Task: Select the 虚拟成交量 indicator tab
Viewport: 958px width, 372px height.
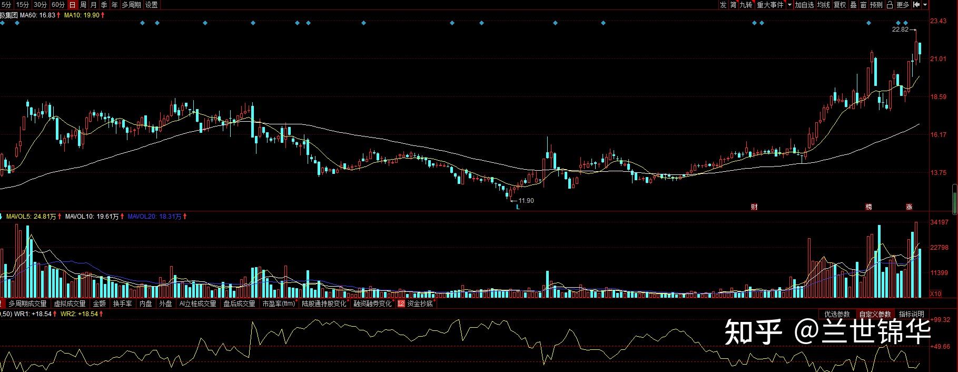Action: tap(70, 304)
